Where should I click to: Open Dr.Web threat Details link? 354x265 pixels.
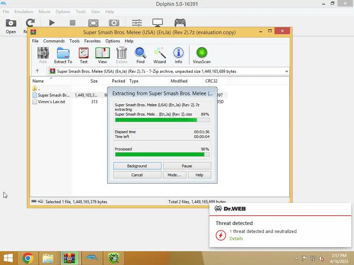click(236, 239)
